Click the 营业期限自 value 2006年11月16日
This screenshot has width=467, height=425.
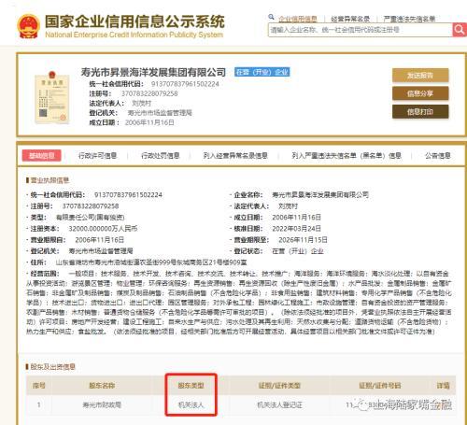point(100,240)
